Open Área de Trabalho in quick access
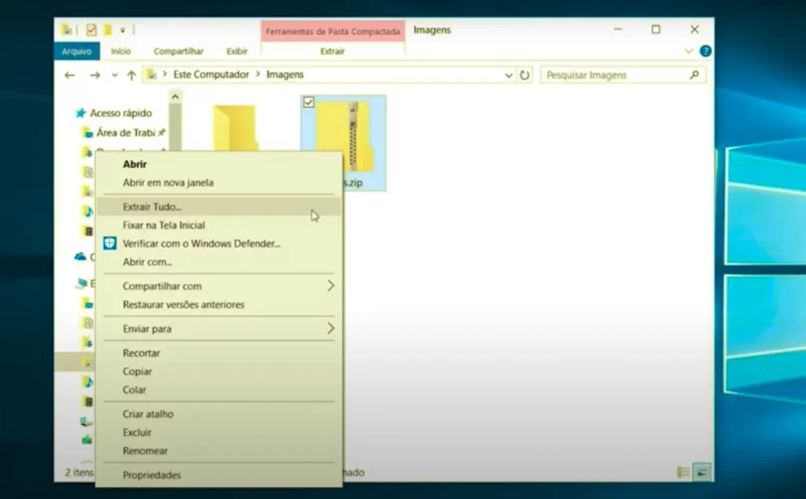The image size is (806, 499). [x=125, y=132]
